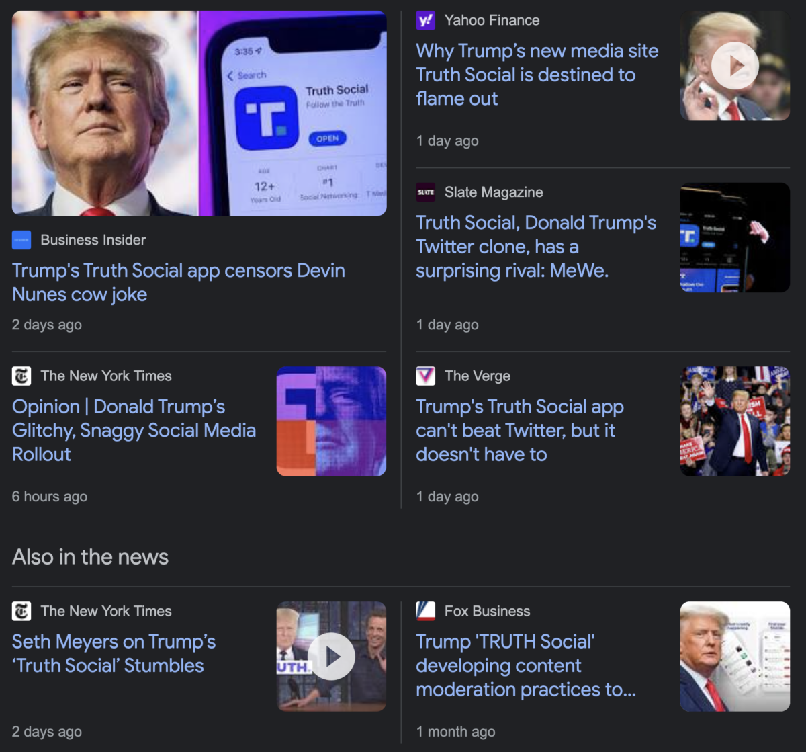
Task: Play the Seth Meyers video thumbnail
Action: pyautogui.click(x=332, y=657)
